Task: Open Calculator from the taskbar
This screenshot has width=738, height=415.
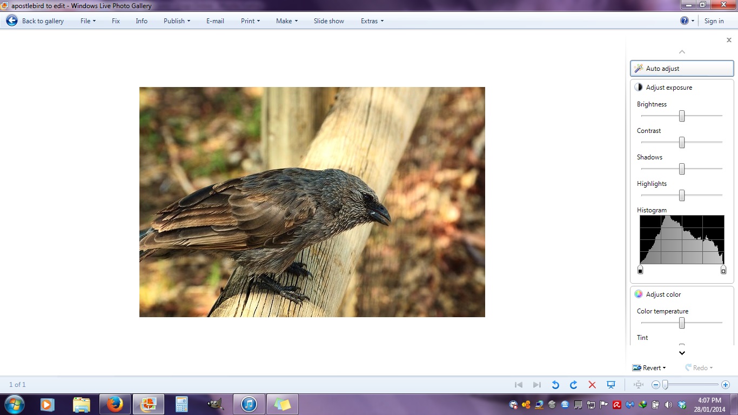Action: (x=182, y=404)
